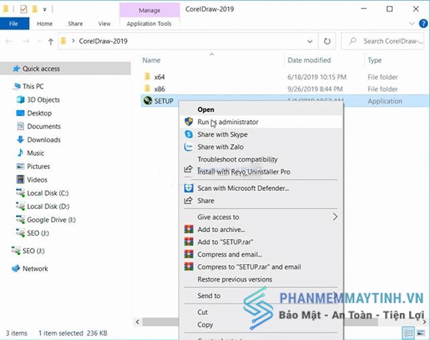Screen dimensions: 430x340
Task: Open Local Disk (C:) in navigation pane
Action: [48, 193]
